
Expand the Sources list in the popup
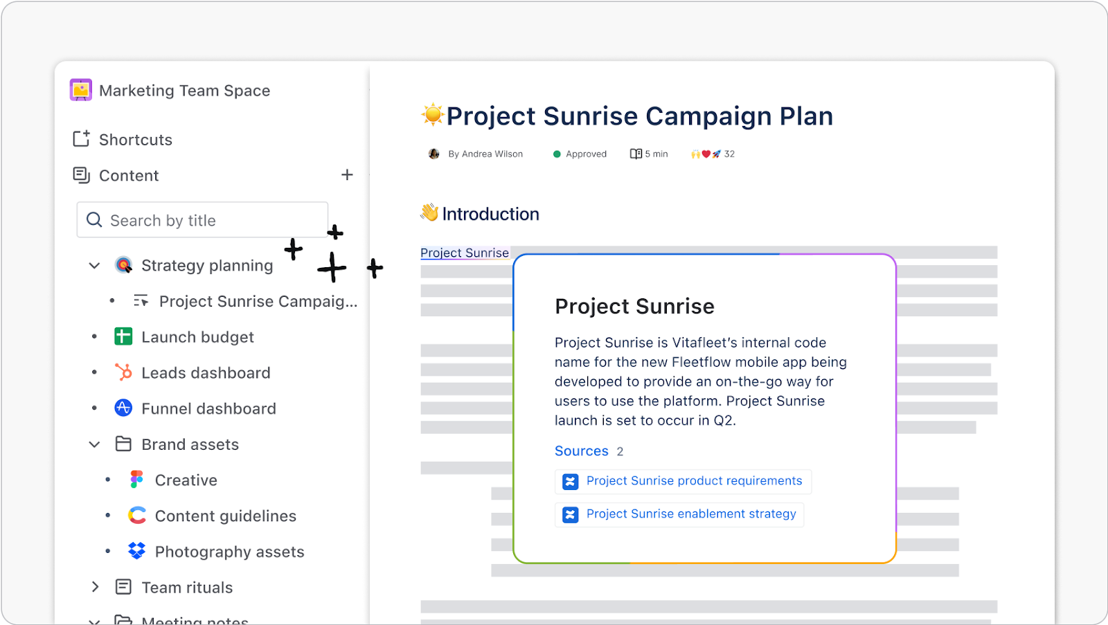click(x=582, y=451)
